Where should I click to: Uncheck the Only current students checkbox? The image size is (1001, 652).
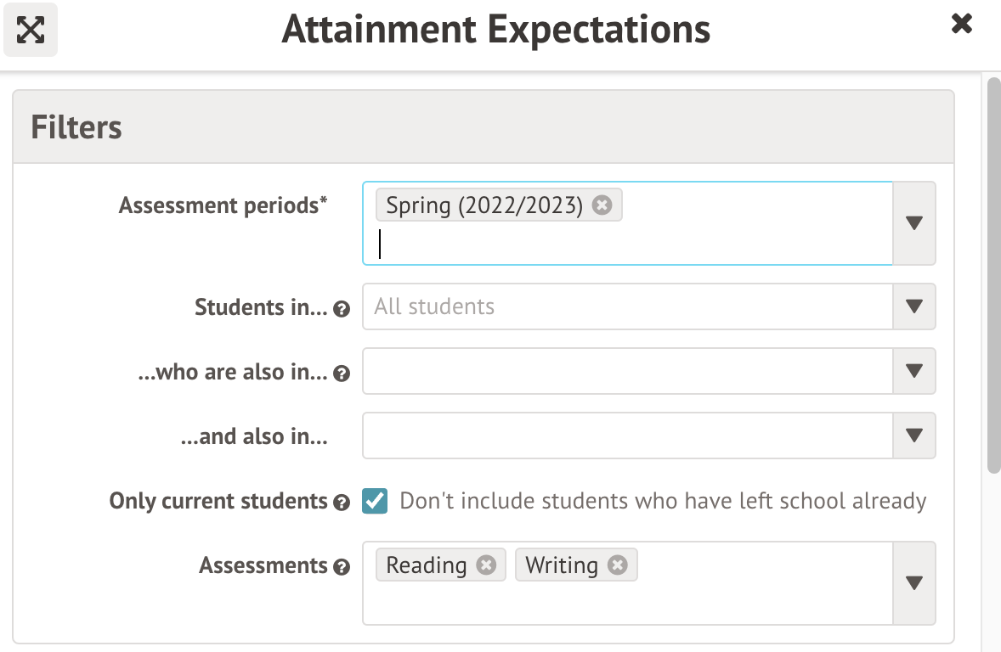click(375, 501)
